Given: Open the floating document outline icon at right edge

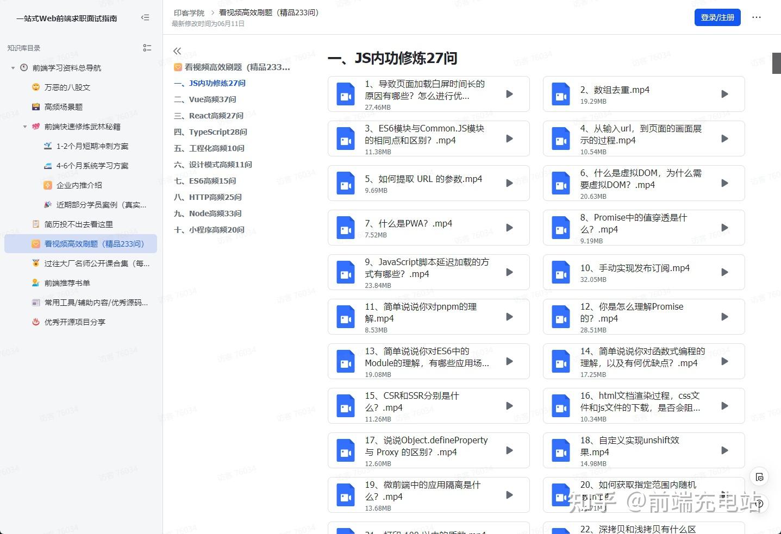Looking at the screenshot, I should pyautogui.click(x=759, y=477).
